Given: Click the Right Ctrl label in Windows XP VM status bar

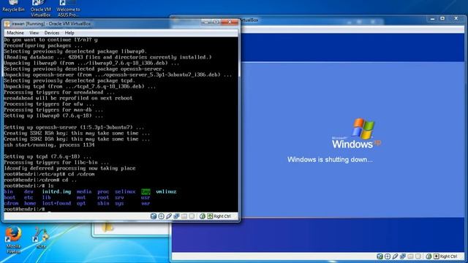Looking at the screenshot, I should click(x=449, y=256).
